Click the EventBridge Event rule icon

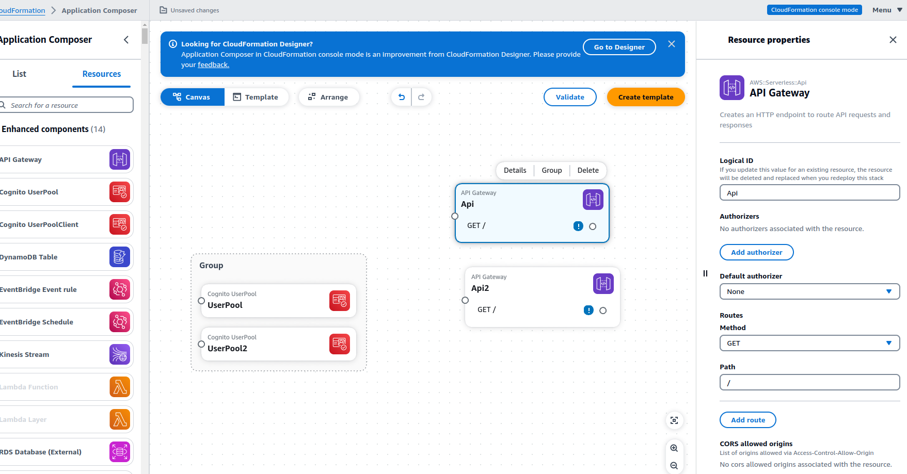(x=120, y=289)
